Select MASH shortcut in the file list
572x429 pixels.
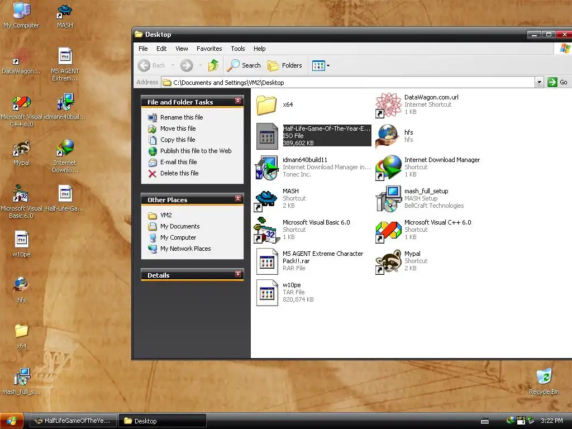(x=281, y=198)
